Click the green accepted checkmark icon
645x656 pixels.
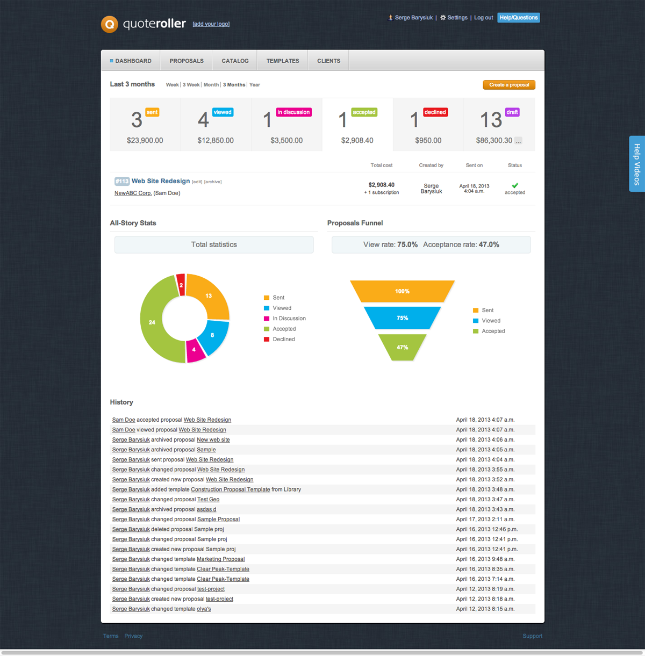tap(515, 185)
